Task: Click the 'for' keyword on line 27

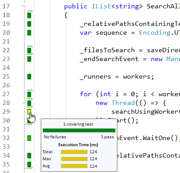Action: (85, 94)
